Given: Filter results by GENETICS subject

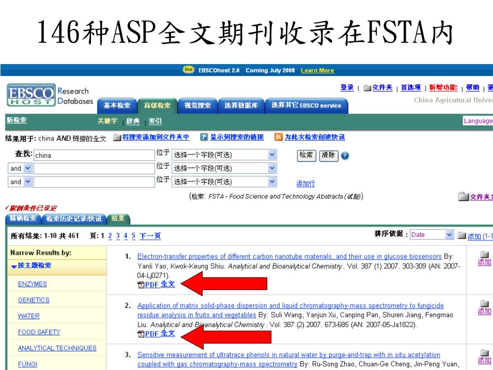Looking at the screenshot, I should point(34,300).
